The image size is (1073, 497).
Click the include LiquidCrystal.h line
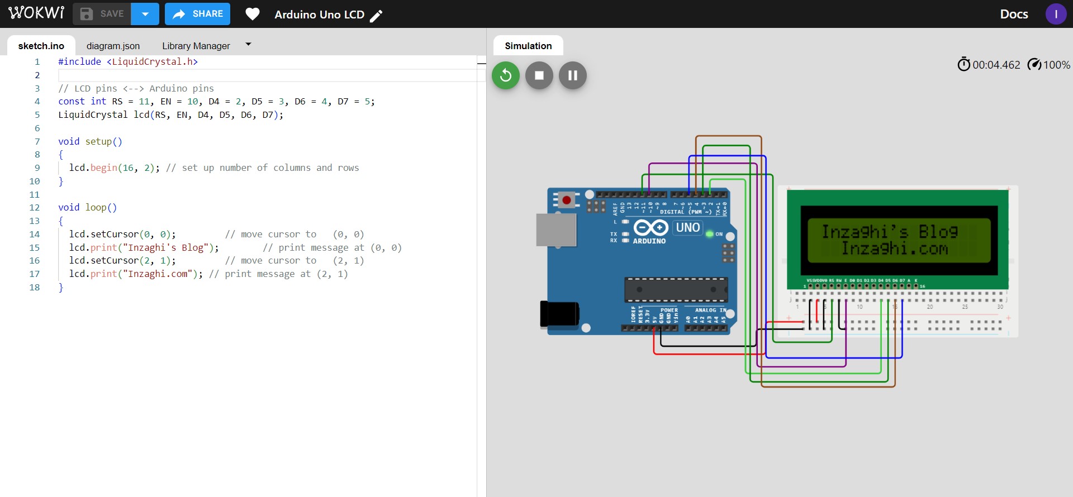[128, 61]
